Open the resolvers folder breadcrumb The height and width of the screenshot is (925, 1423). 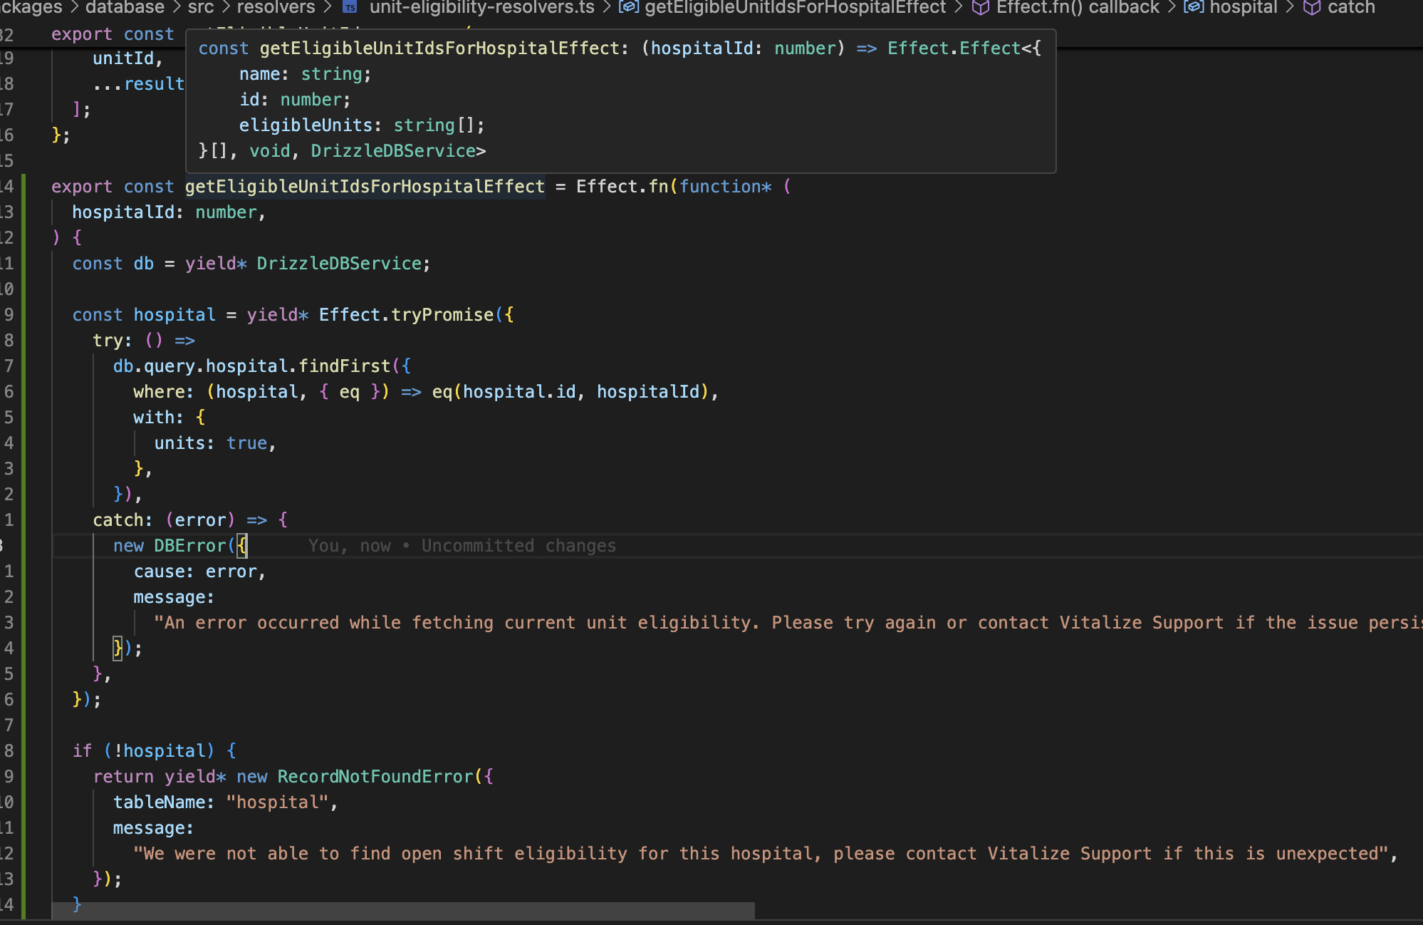276,7
